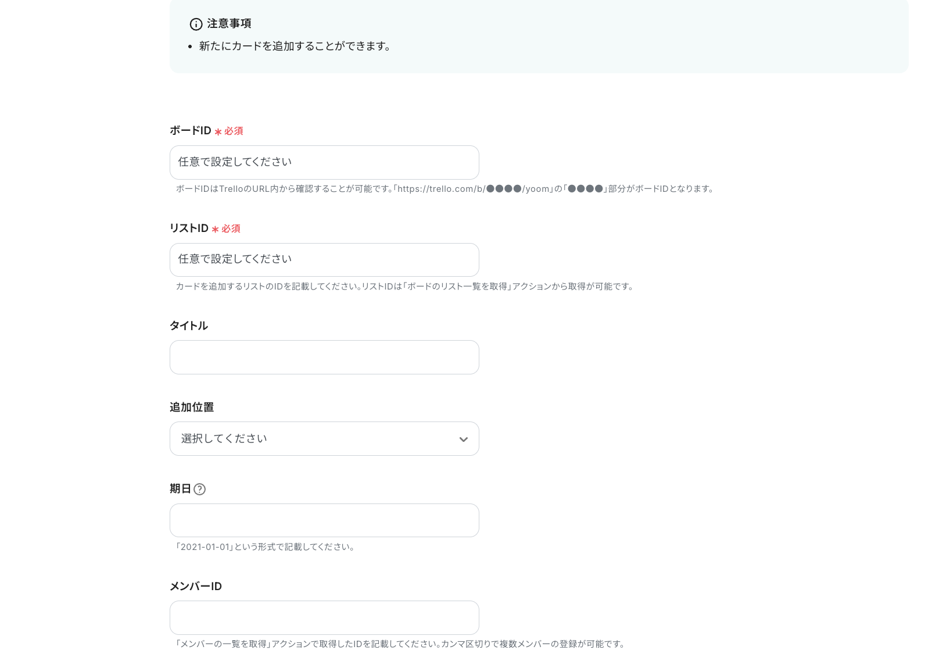Image resolution: width=925 pixels, height=650 pixels.
Task: Focus the ボードID input field
Action: (x=324, y=162)
